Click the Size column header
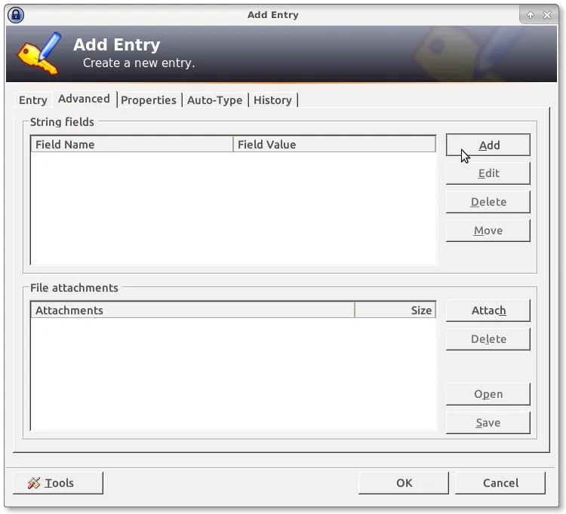 pos(395,311)
